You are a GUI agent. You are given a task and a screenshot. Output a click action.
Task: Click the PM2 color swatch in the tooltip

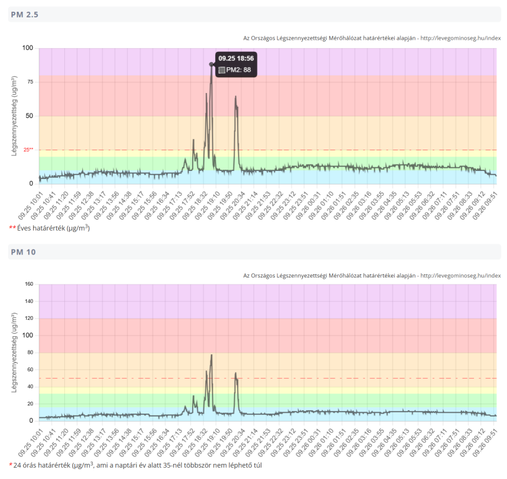[222, 70]
